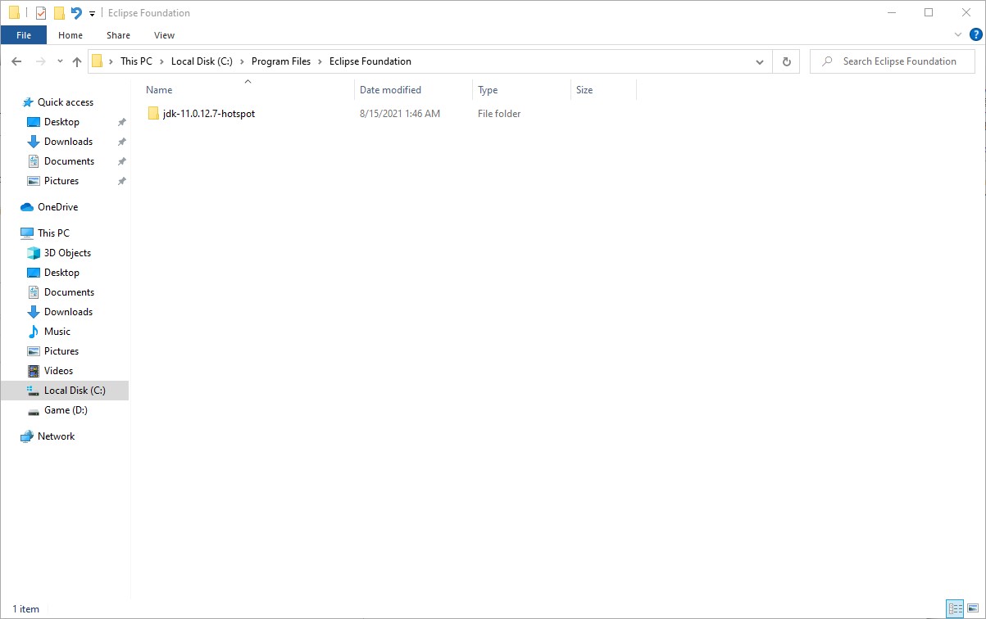
Task: Open the Videos folder in sidebar
Action: [58, 371]
